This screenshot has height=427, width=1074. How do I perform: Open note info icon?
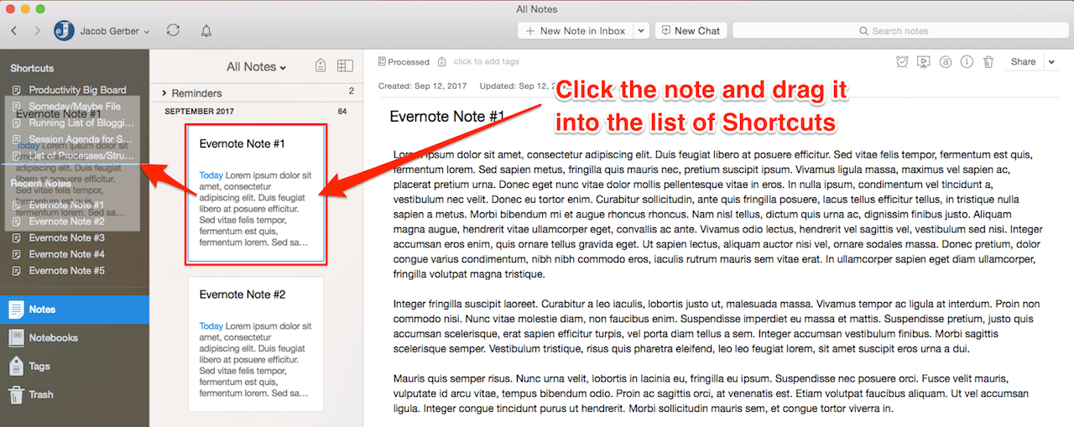click(x=967, y=61)
